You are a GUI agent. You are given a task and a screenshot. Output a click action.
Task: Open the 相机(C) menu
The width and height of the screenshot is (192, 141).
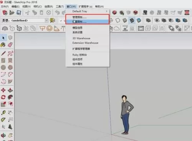(x=38, y=7)
